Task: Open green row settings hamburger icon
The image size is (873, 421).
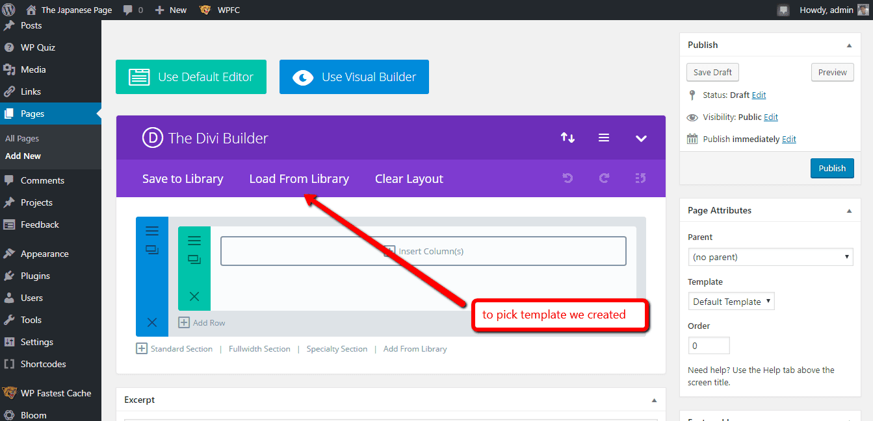Action: point(194,241)
